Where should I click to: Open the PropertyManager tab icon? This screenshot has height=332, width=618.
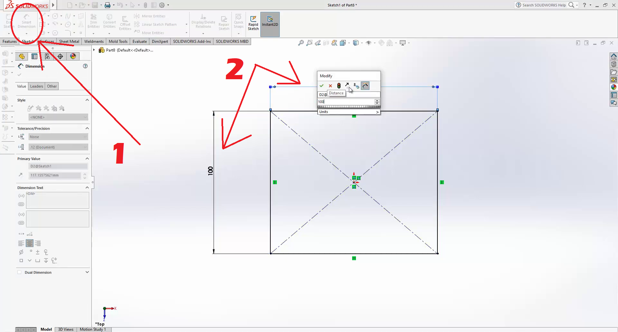point(34,56)
